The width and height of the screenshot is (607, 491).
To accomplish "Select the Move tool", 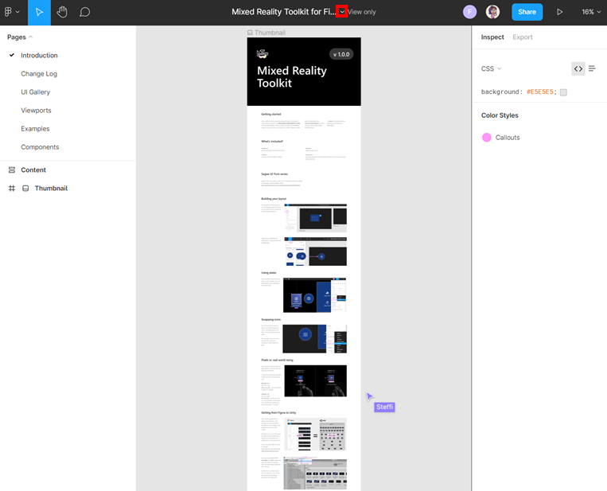I will tap(39, 13).
